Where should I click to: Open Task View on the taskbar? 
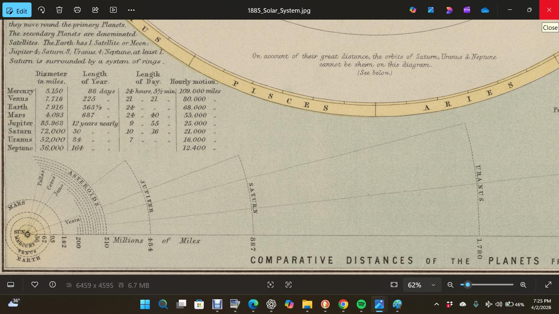tap(181, 304)
